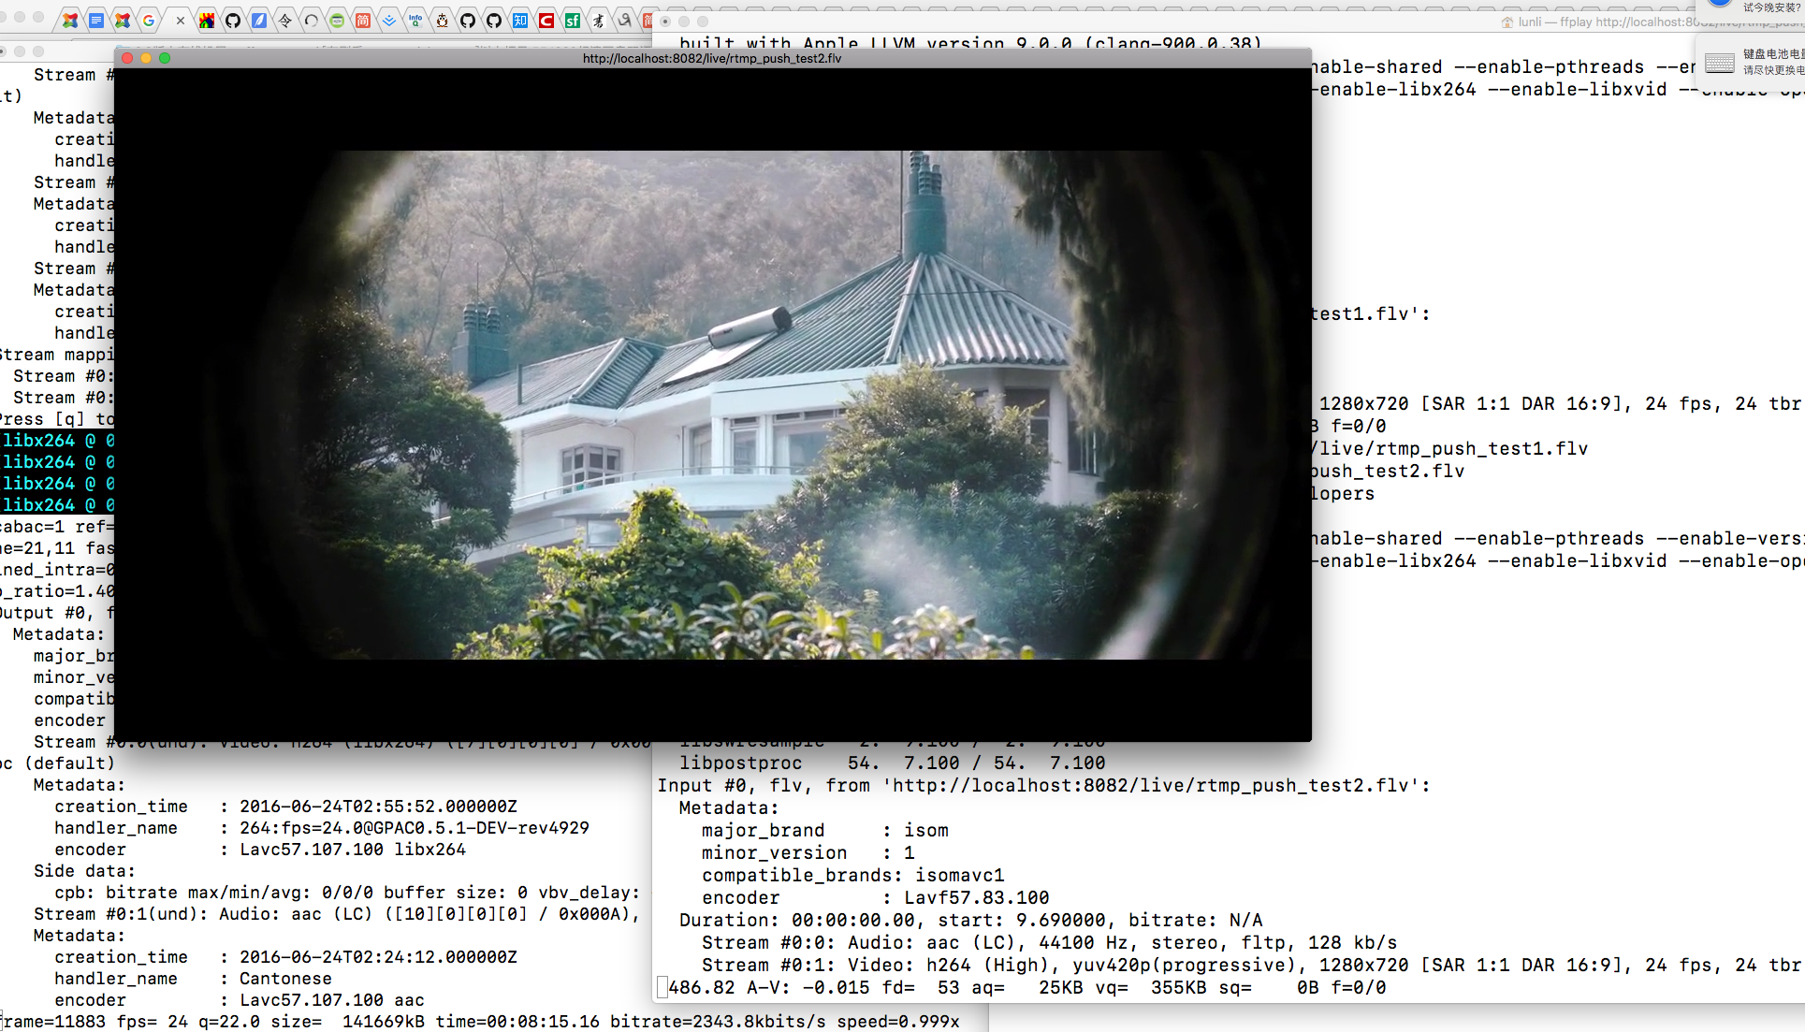Click the 'Press [q] to' line in left terminal

click(57, 419)
